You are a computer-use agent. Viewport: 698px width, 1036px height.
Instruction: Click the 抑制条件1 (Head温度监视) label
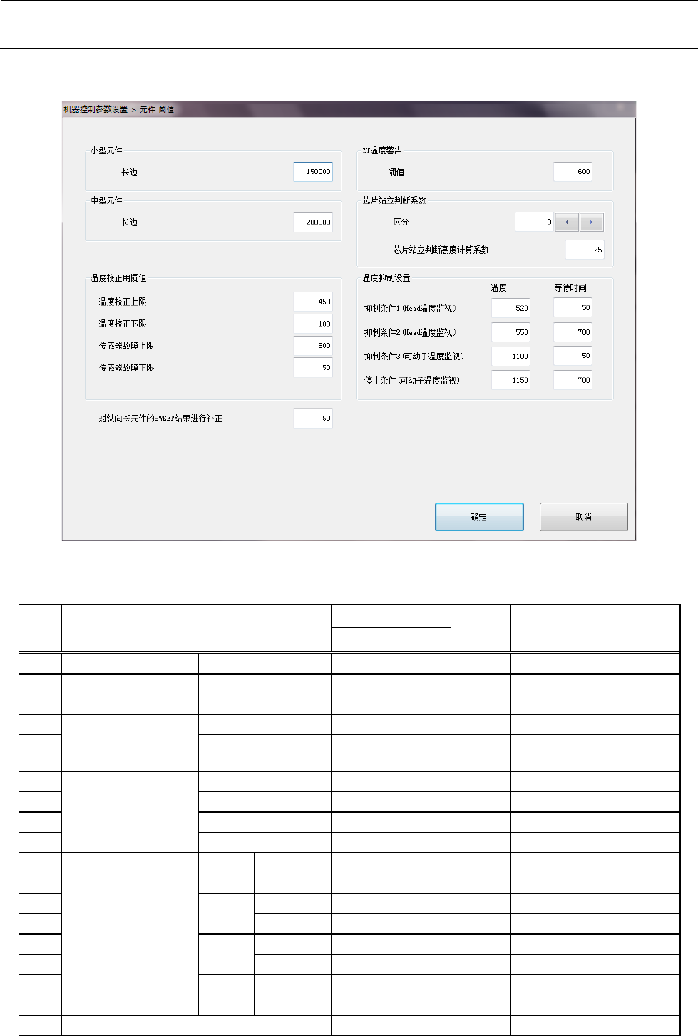(410, 309)
